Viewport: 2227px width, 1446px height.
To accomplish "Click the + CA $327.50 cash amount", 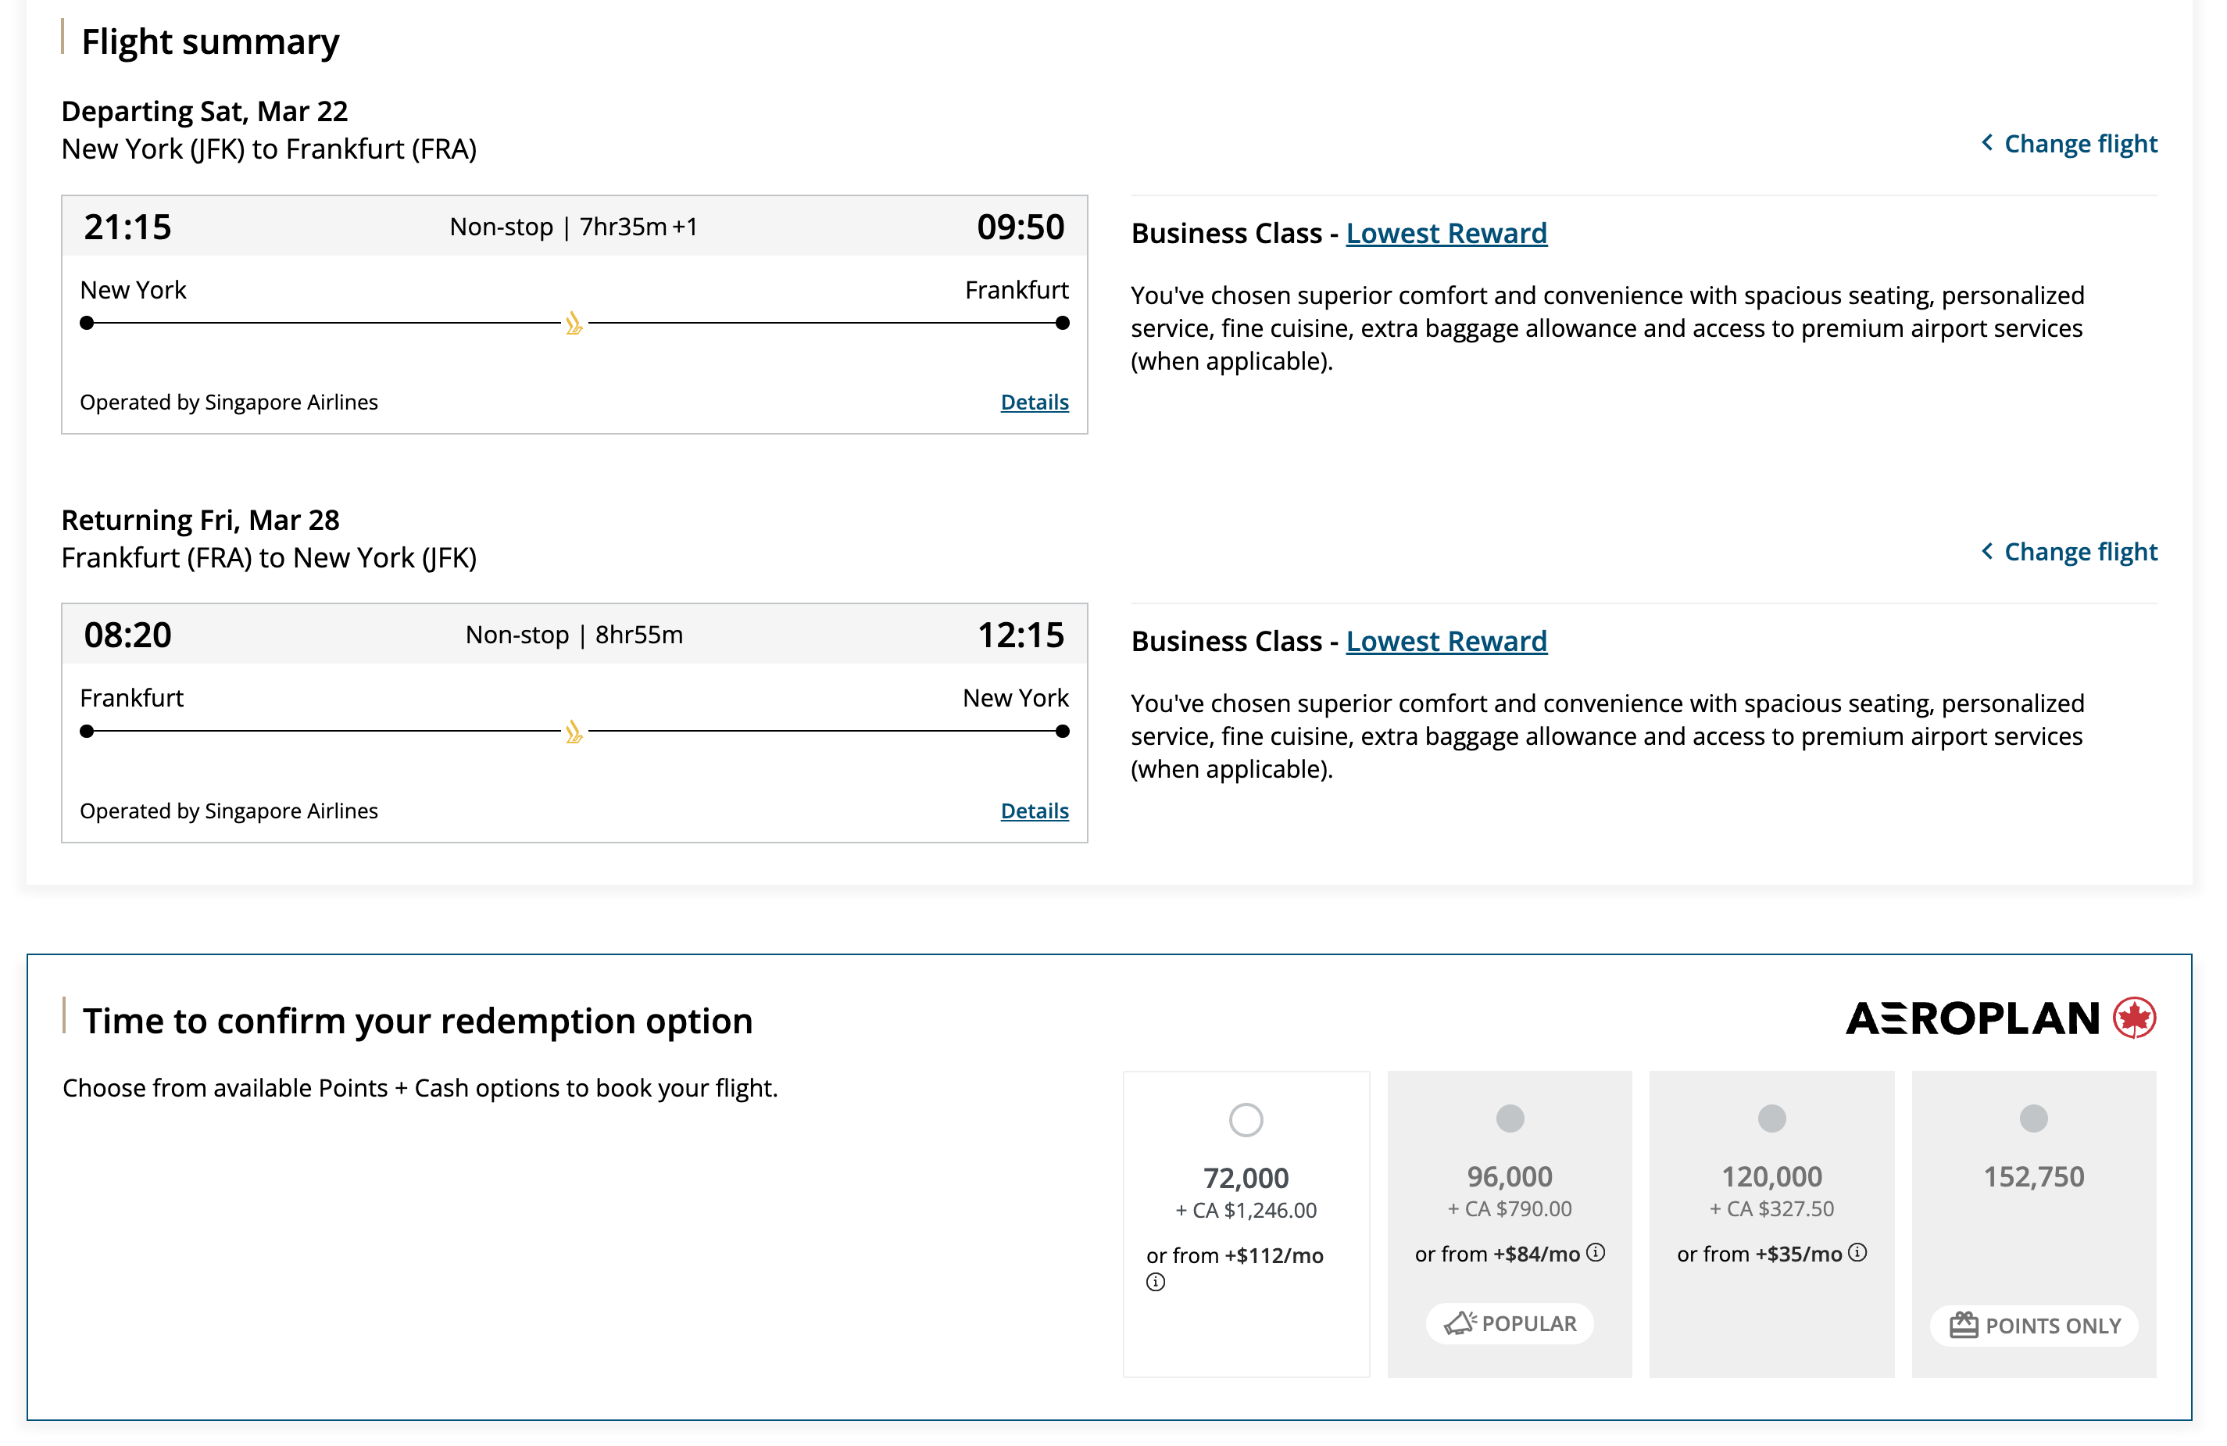I will pyautogui.click(x=1771, y=1208).
